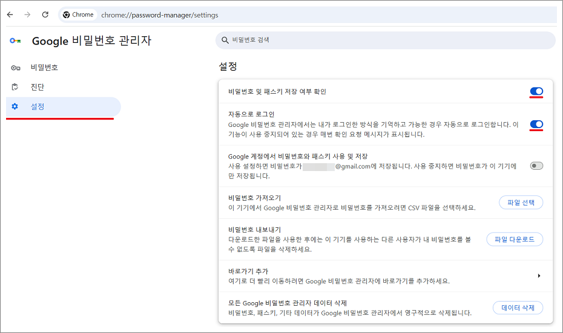Toggle 비밀번호 및 패스키 저장 여부 확인 switch
The image size is (563, 333).
pos(536,91)
